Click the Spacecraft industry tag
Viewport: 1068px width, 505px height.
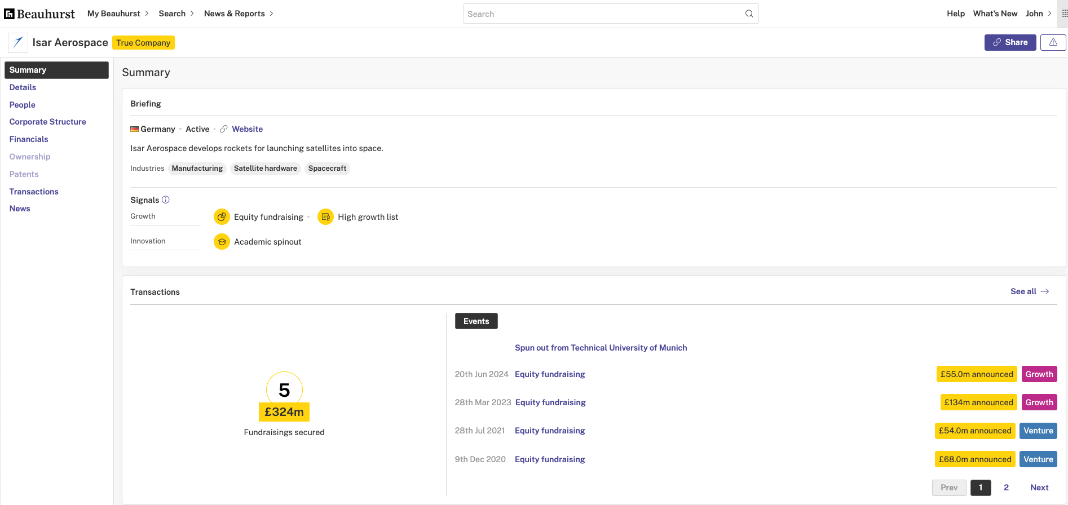point(327,169)
